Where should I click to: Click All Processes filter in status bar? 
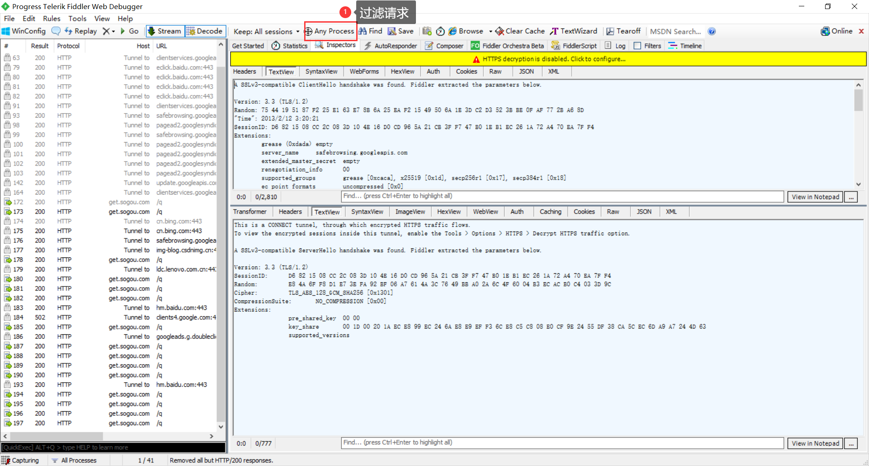tap(74, 460)
